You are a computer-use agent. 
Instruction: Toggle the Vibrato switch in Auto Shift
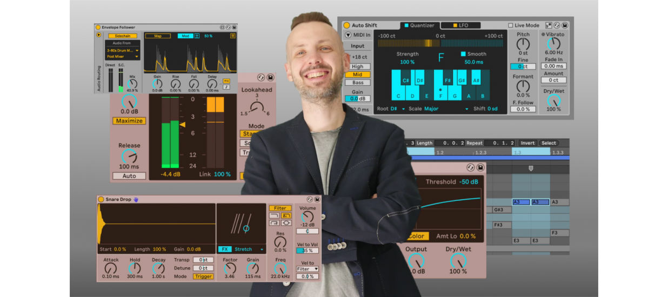pos(544,35)
